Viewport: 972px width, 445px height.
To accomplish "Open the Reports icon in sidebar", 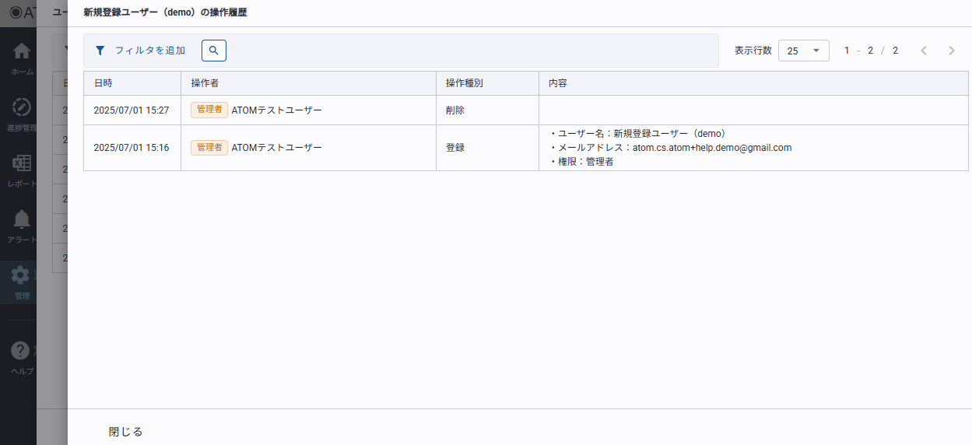I will pos(22,164).
